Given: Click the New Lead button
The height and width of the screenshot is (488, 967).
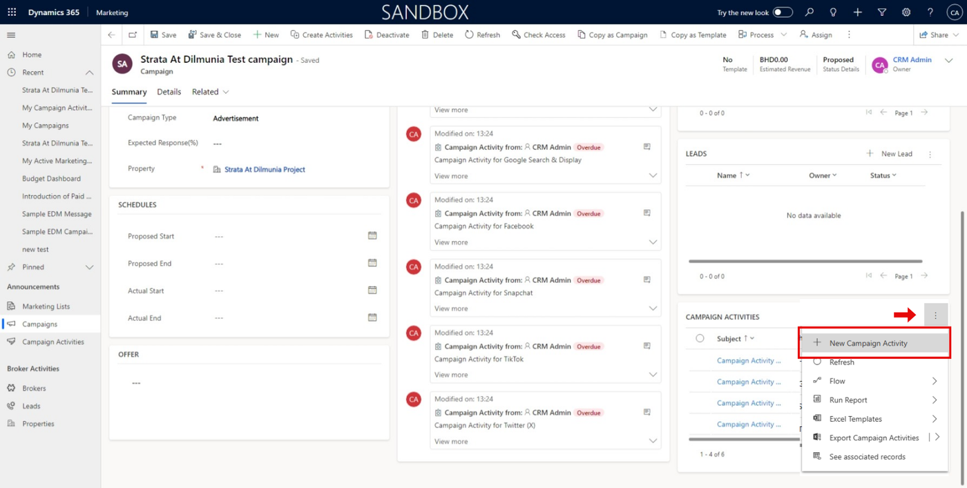Looking at the screenshot, I should tap(890, 154).
